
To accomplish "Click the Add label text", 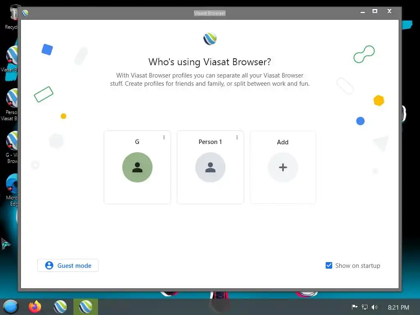I will (283, 142).
